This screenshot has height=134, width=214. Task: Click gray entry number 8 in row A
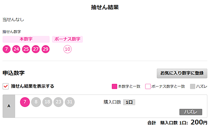pyautogui.click(x=36, y=102)
